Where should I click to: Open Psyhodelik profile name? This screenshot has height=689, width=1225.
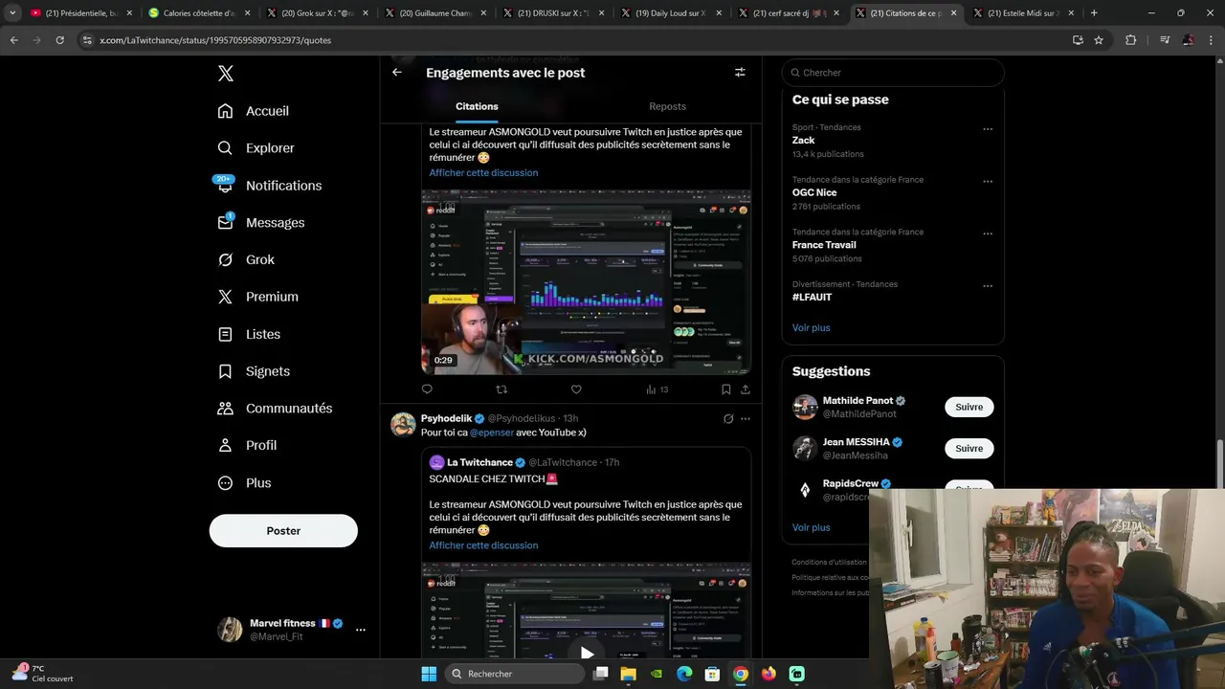tap(447, 418)
